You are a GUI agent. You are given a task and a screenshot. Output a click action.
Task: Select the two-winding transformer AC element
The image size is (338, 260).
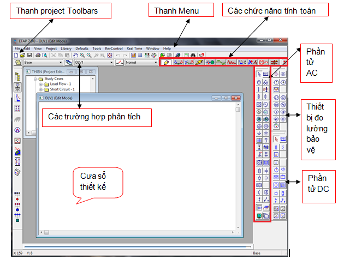259,82
